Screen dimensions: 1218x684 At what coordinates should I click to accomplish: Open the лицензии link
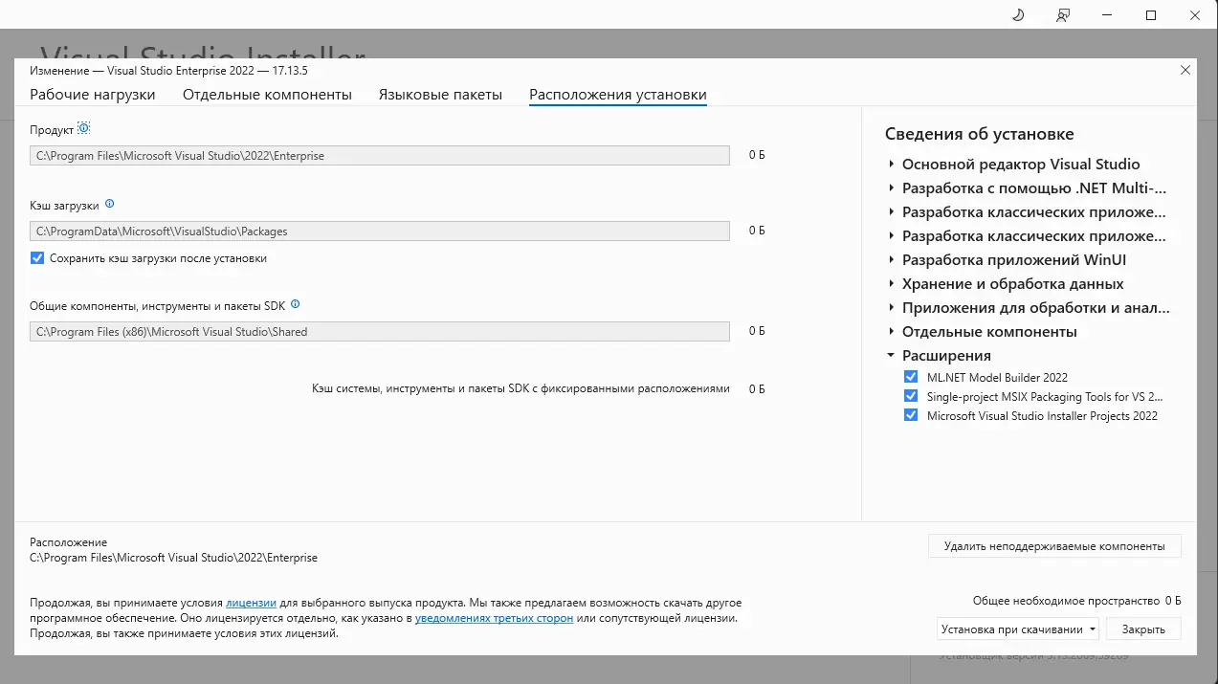tap(251, 602)
